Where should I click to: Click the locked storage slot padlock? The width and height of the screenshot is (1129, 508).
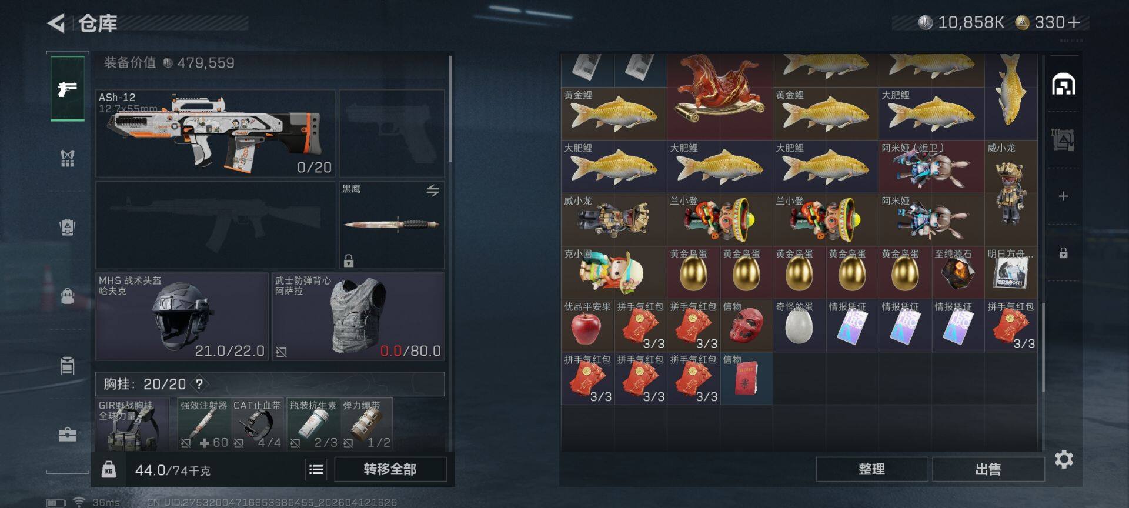[1063, 253]
